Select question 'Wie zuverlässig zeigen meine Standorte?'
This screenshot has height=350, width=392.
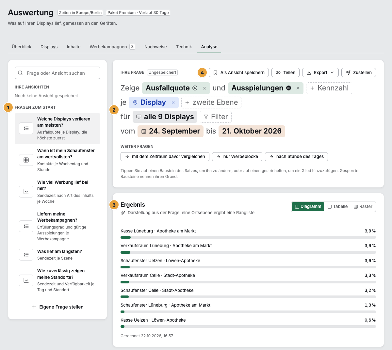(57, 280)
